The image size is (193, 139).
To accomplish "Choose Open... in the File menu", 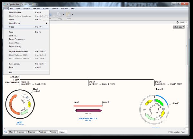I will pyautogui.click(x=26, y=20).
